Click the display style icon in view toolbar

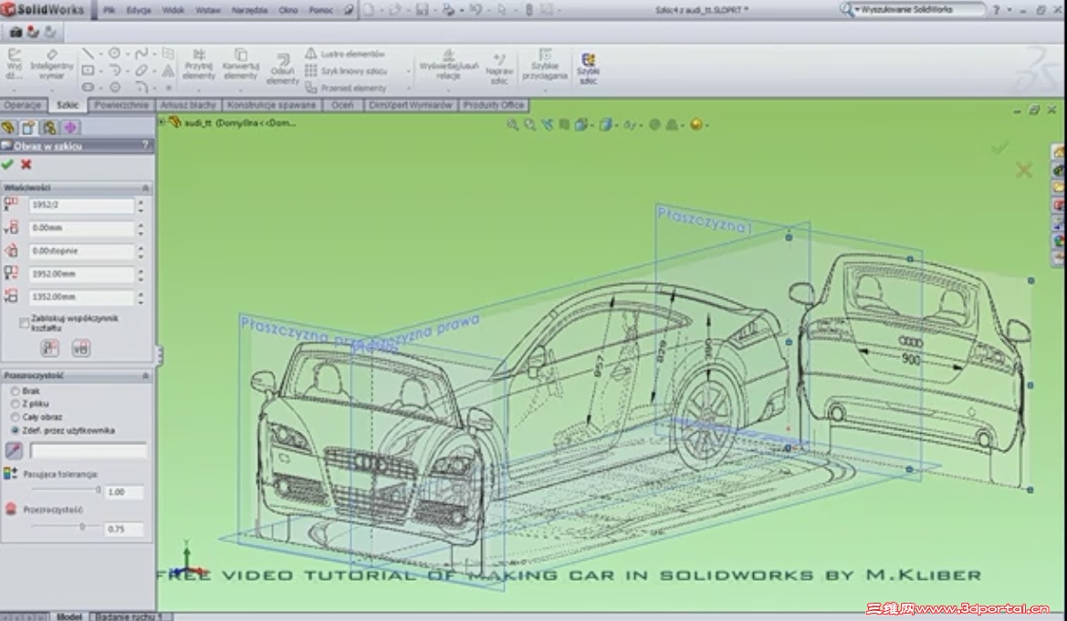(605, 124)
